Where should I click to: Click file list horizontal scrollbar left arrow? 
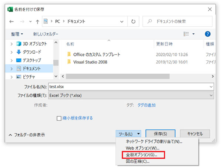(63, 76)
